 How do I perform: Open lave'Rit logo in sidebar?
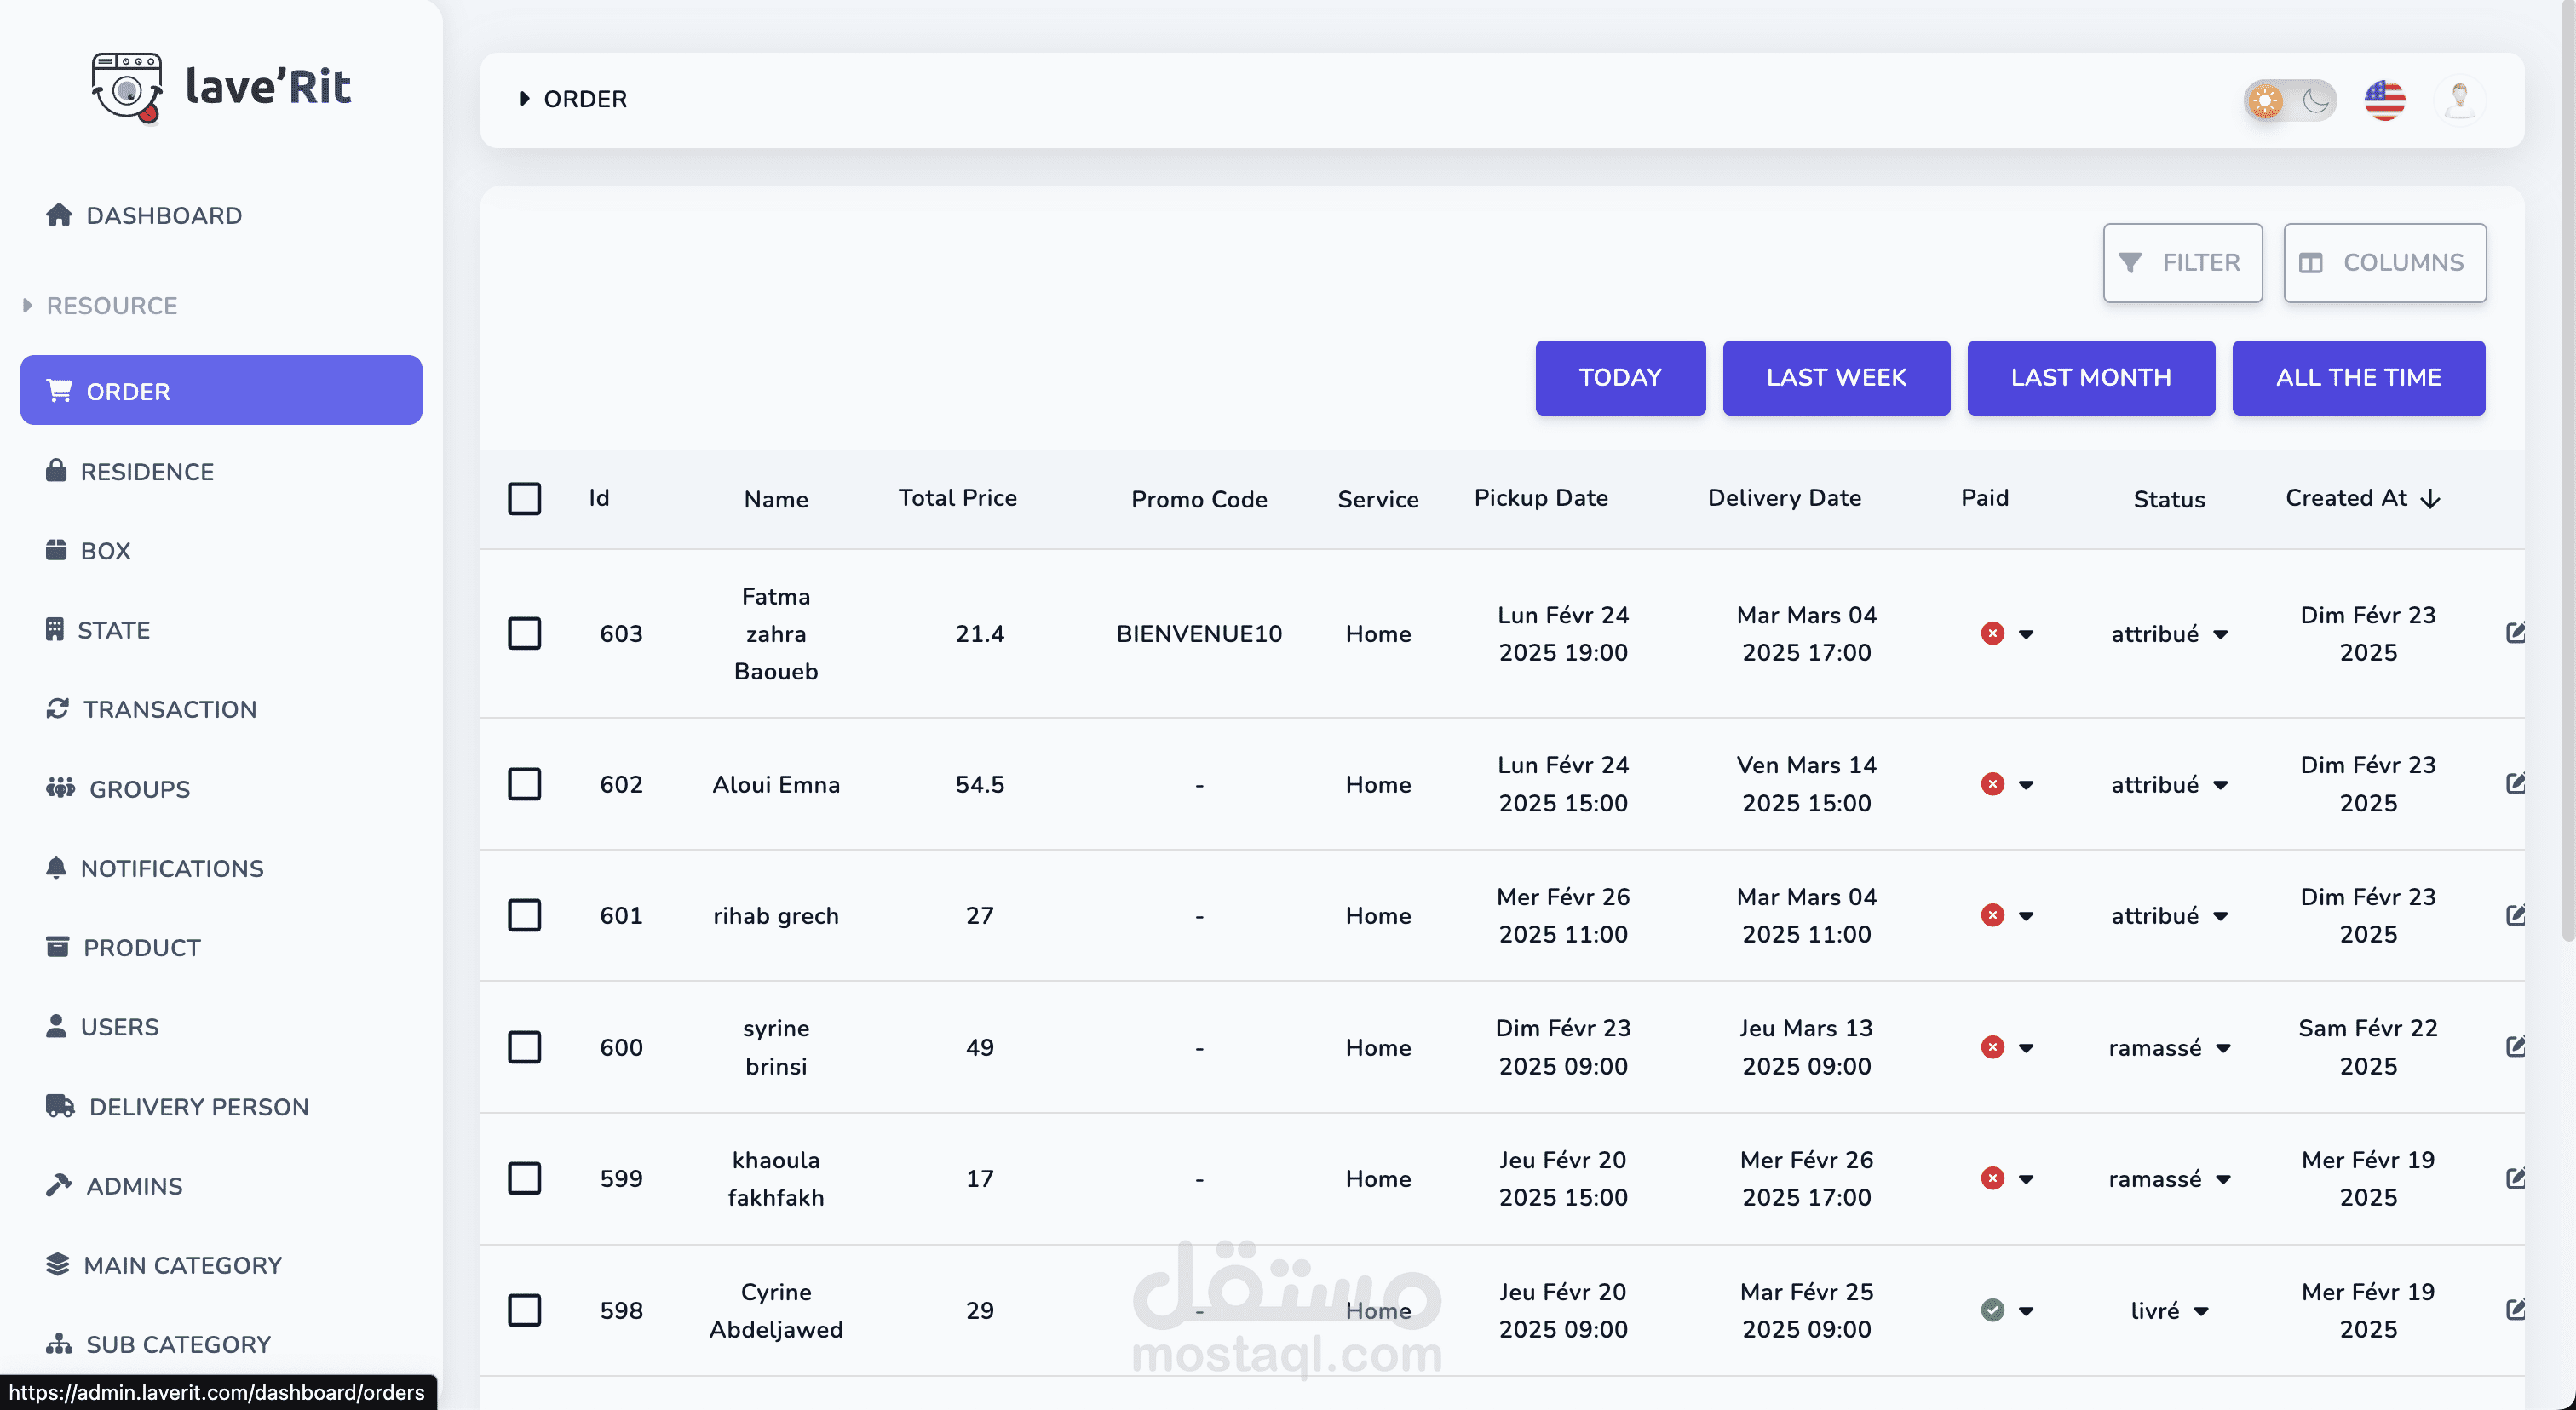tap(221, 87)
